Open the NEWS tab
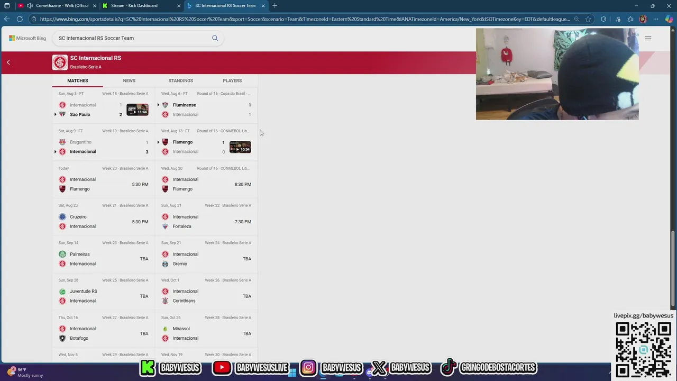The width and height of the screenshot is (677, 381). 129,80
